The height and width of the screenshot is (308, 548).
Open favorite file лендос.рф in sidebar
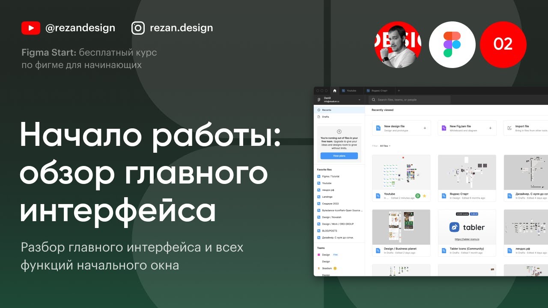click(339, 190)
